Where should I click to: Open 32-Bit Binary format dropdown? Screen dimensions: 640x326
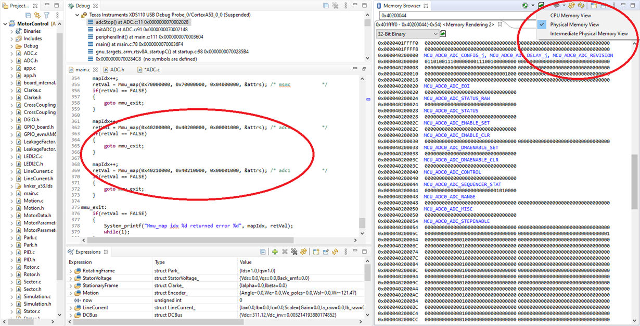407,33
